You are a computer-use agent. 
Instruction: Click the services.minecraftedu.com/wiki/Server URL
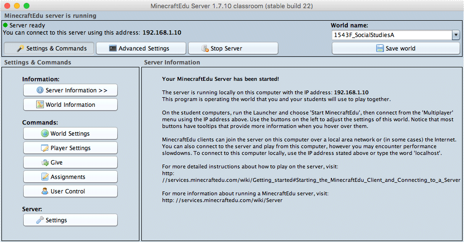pos(222,201)
